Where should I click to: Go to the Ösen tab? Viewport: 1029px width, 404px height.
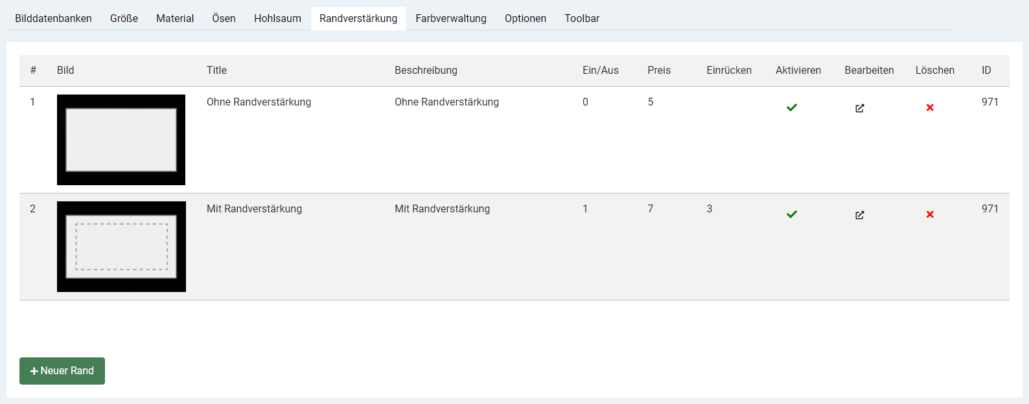[x=224, y=19]
